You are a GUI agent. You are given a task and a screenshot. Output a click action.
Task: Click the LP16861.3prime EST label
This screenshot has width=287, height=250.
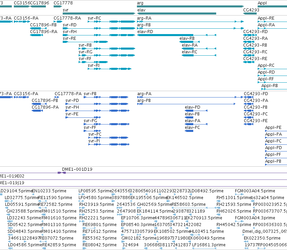[x=209, y=245]
